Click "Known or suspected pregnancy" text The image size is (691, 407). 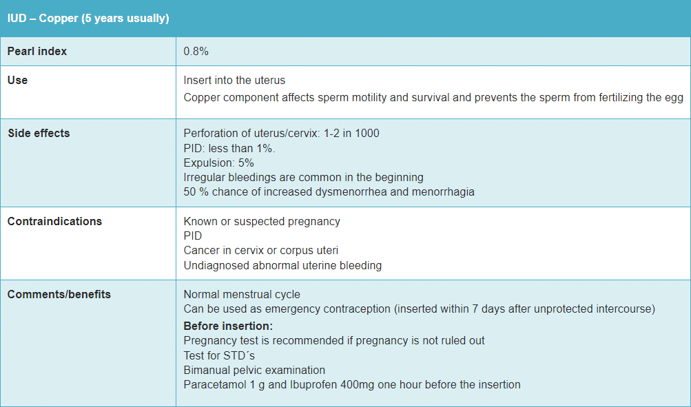[x=262, y=222]
